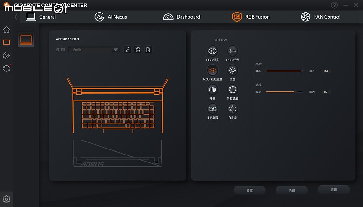The width and height of the screenshot is (363, 207).
Task: Open the paper-plane sidebar icon
Action: [7, 56]
